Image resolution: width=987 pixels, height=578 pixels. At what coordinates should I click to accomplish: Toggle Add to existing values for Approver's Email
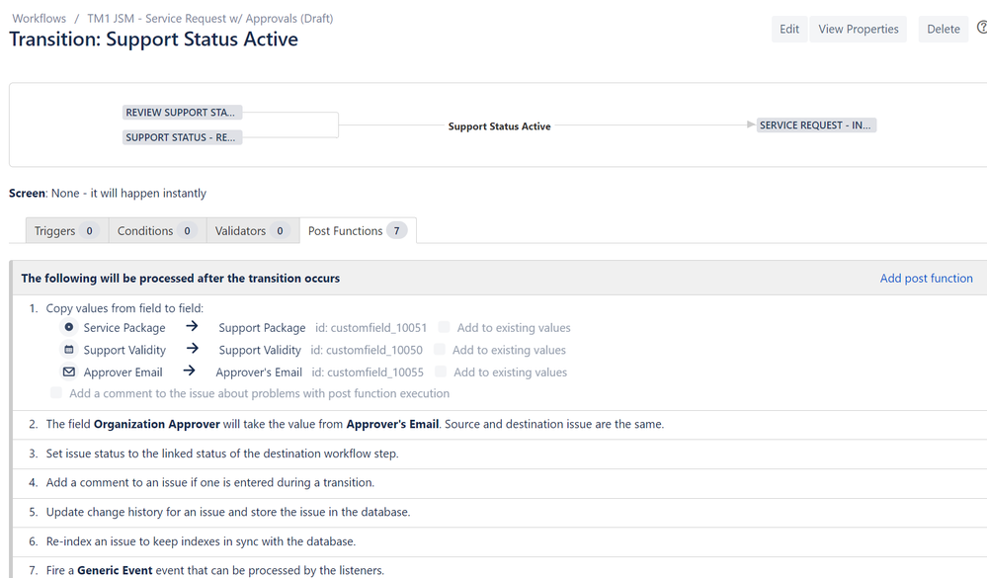(441, 372)
